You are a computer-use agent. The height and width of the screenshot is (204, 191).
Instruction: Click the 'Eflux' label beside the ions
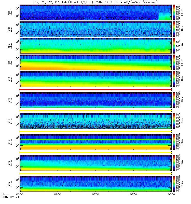[182, 184]
